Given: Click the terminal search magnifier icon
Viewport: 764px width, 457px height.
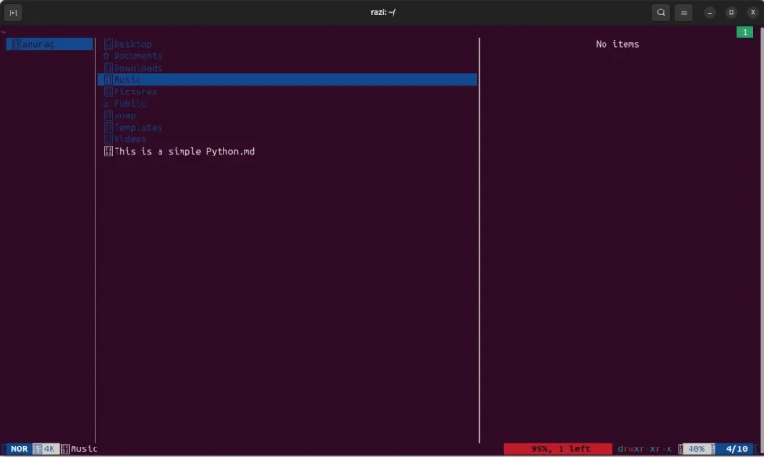Looking at the screenshot, I should click(x=661, y=12).
